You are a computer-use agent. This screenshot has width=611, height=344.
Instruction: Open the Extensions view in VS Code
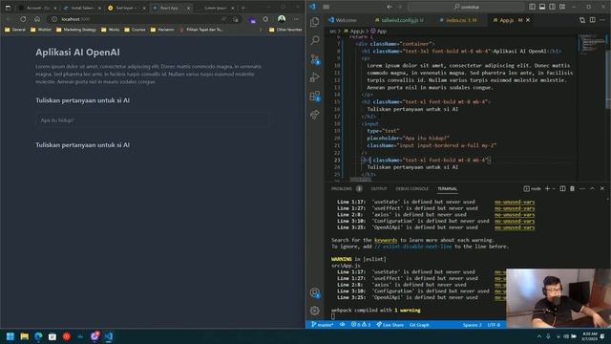point(315,96)
